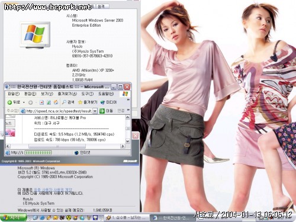Open the 도움말(H) Help menu
This screenshot has width=296, height=222.
106,94
